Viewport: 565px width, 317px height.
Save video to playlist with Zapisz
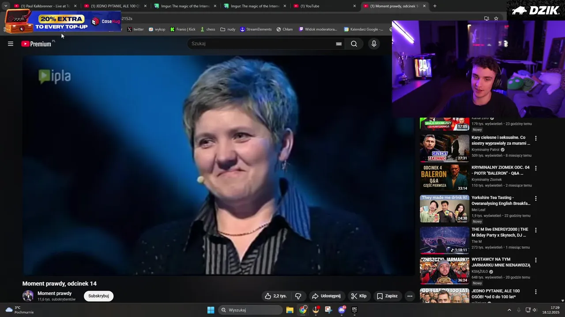[x=387, y=296]
